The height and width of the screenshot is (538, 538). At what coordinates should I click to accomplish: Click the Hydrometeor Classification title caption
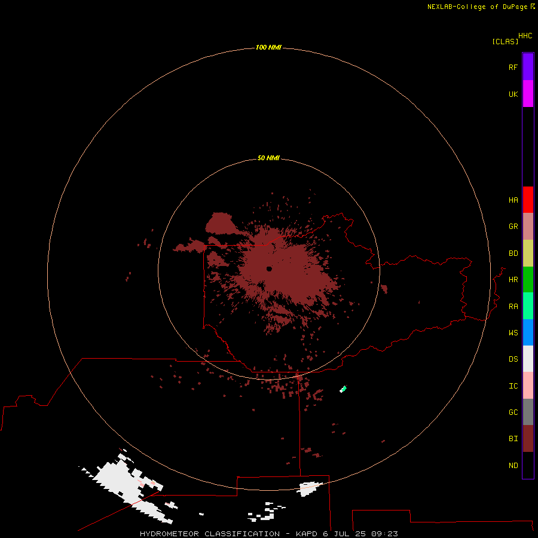point(268,534)
